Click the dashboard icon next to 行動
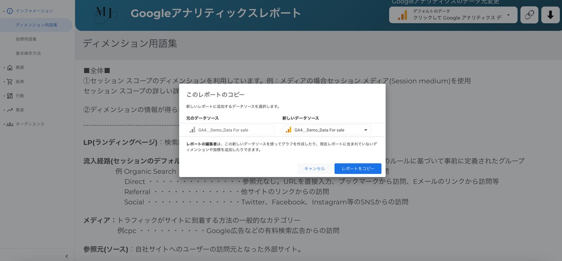 10,96
